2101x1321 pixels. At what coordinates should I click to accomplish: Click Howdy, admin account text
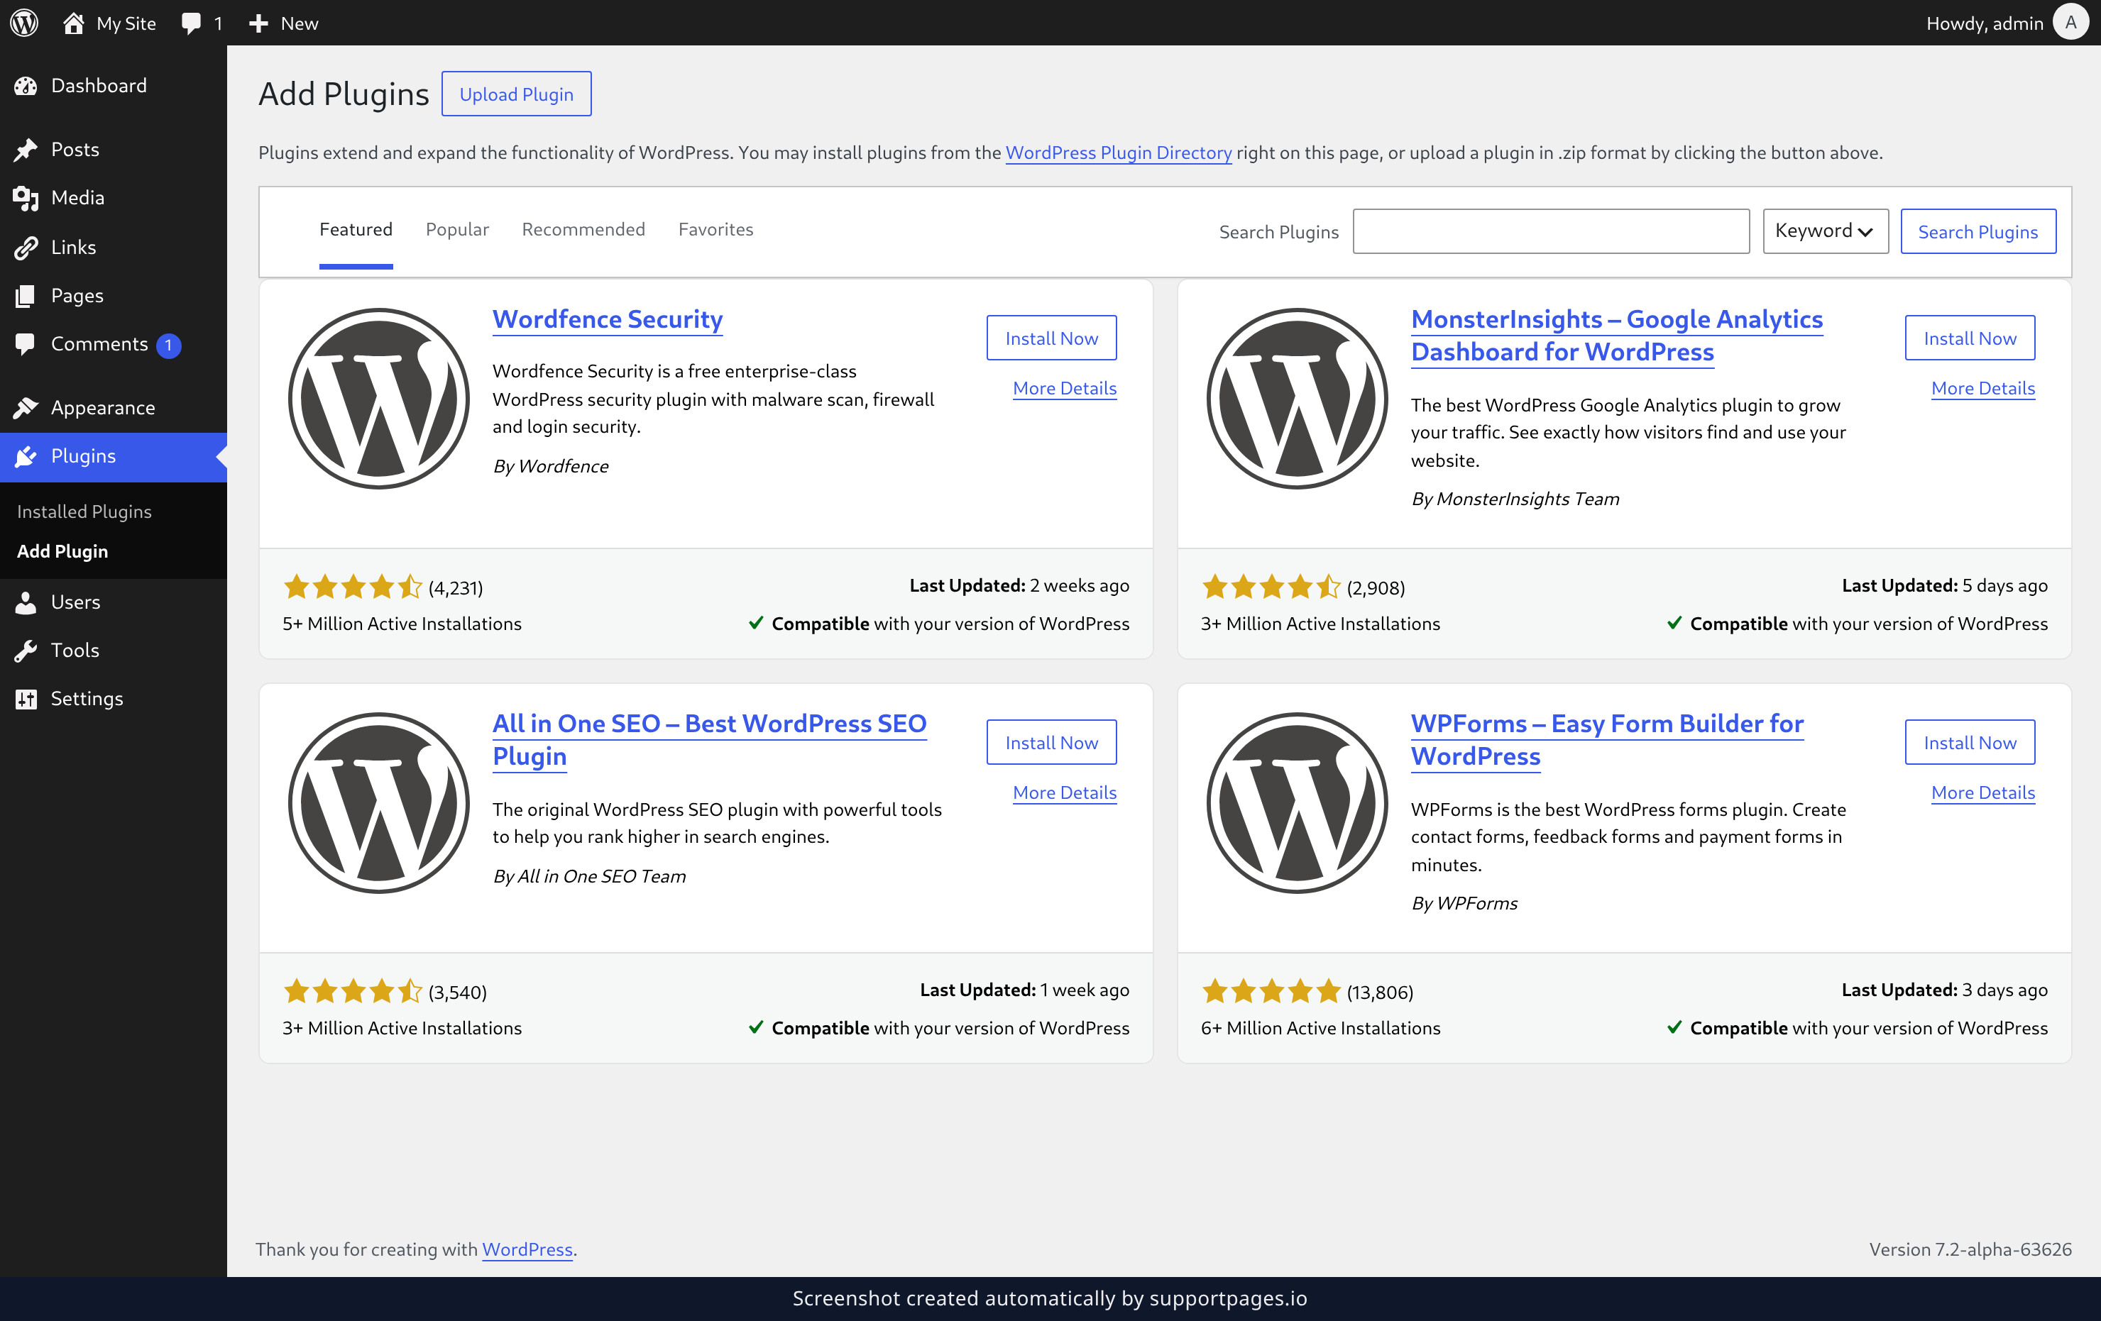pos(1984,23)
